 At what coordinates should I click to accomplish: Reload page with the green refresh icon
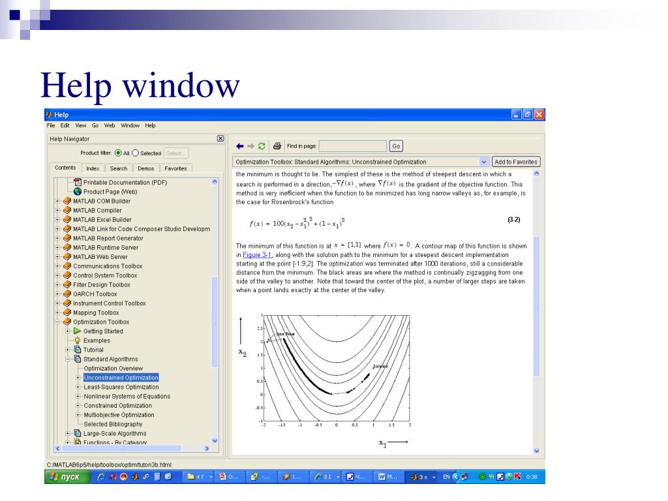click(262, 146)
